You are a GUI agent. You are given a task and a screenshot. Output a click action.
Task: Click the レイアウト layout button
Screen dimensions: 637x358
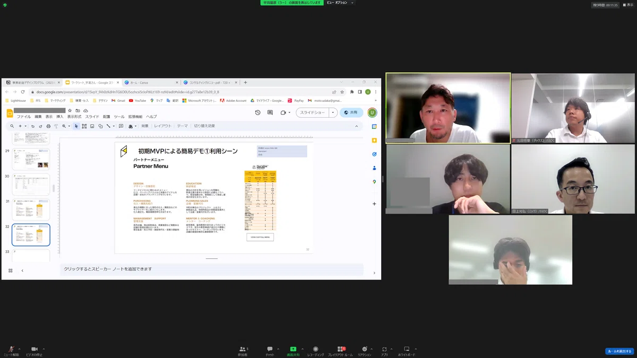pyautogui.click(x=163, y=126)
